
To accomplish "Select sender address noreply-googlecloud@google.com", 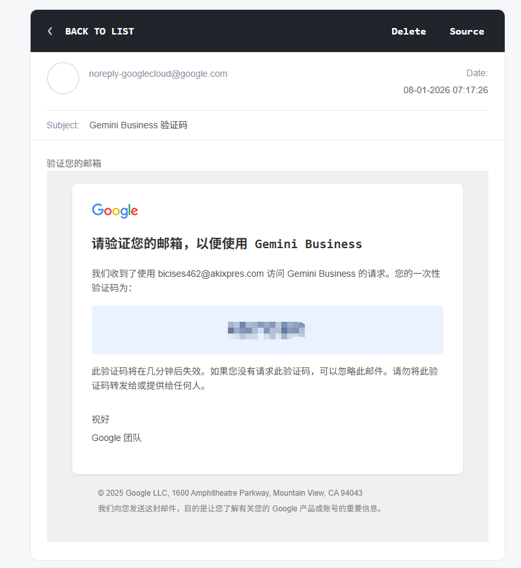I will pyautogui.click(x=158, y=74).
